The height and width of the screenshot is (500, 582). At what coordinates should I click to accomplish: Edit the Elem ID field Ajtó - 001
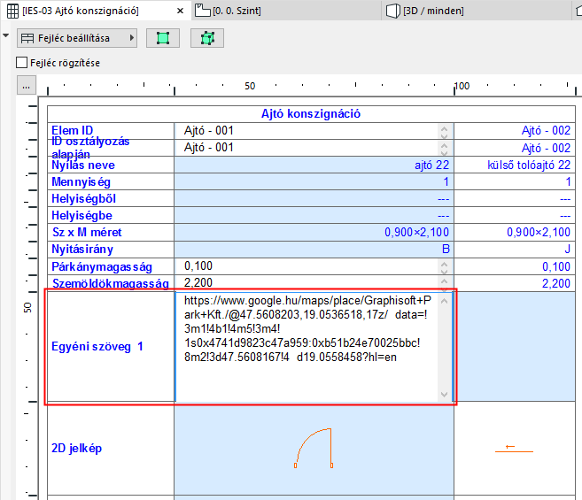pyautogui.click(x=307, y=131)
